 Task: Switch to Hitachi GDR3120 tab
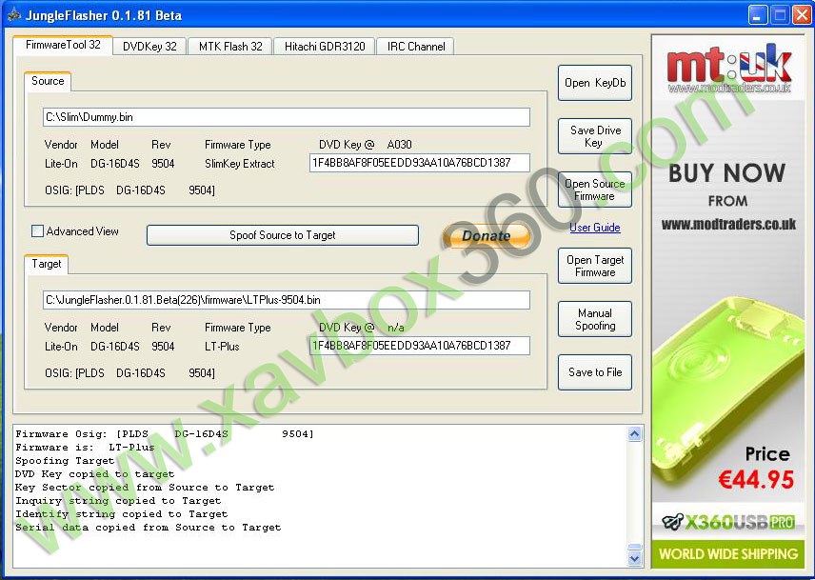coord(325,47)
